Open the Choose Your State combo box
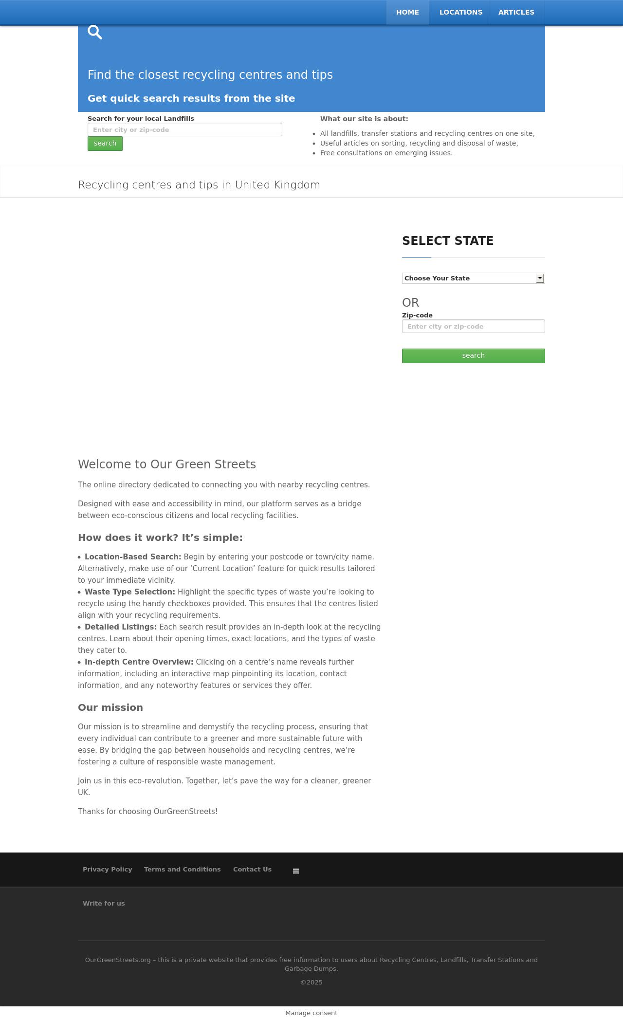This screenshot has height=1020, width=623. (x=473, y=278)
